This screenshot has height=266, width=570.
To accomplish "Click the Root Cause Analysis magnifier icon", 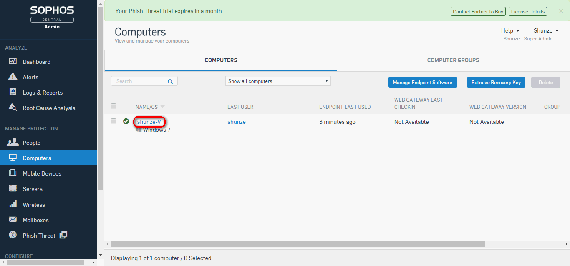I will (13, 108).
